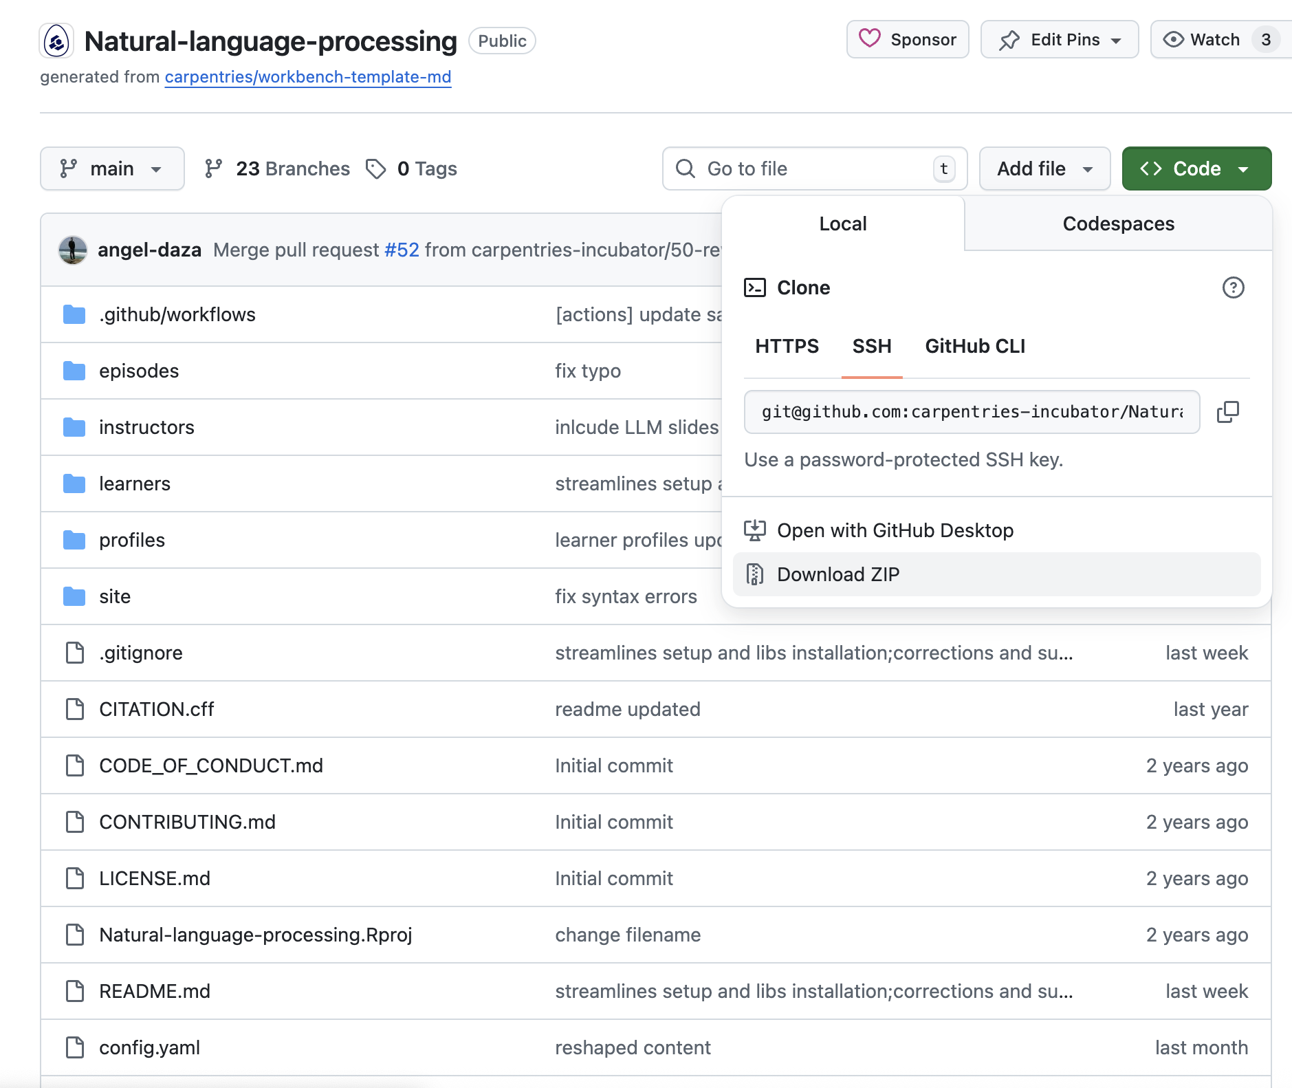Switch to the Codespaces tab
This screenshot has height=1088, width=1292.
[x=1118, y=224]
